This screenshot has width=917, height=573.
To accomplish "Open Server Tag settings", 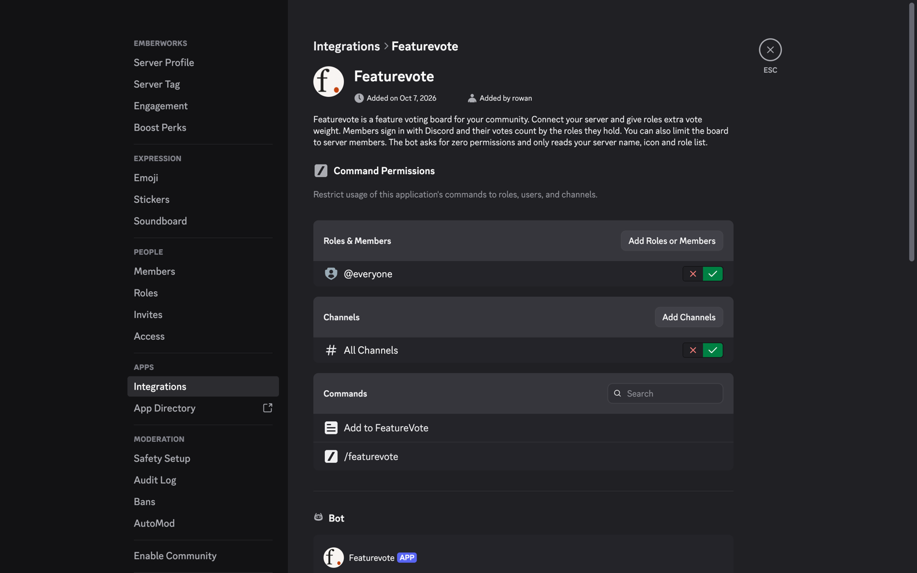I will tap(203, 84).
